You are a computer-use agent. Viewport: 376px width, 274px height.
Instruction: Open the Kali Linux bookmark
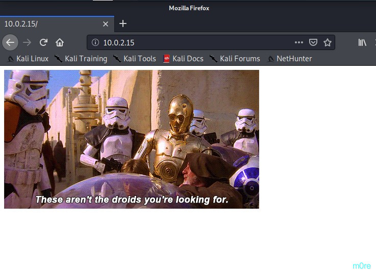tap(28, 59)
